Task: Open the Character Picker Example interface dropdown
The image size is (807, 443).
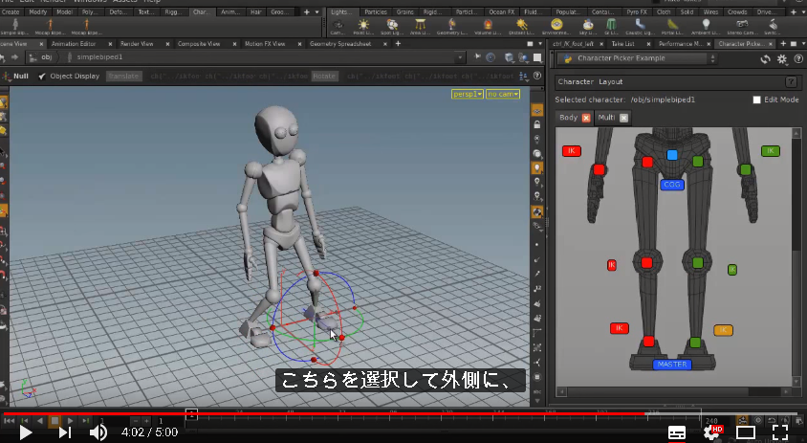Action: point(637,58)
